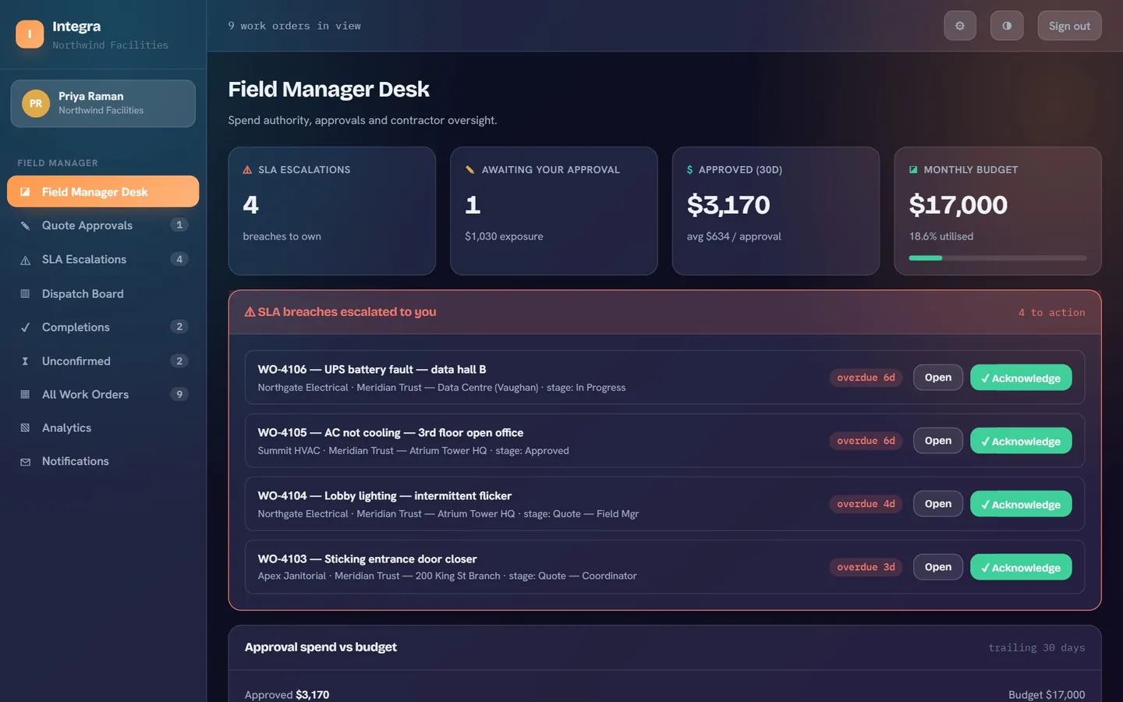This screenshot has height=702, width=1123.
Task: Click the PR avatar circle
Action: (x=36, y=103)
